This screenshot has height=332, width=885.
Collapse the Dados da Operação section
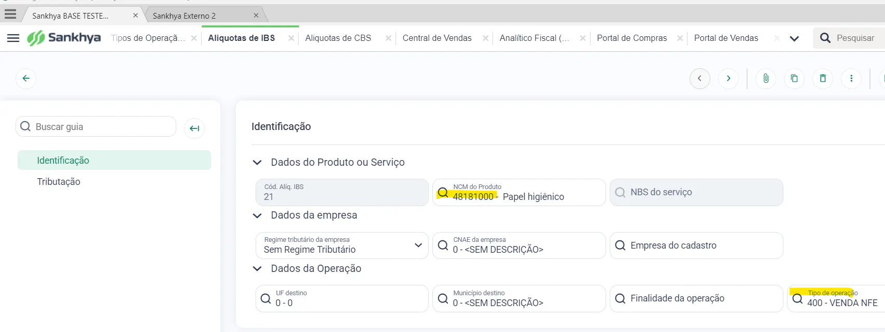(257, 269)
